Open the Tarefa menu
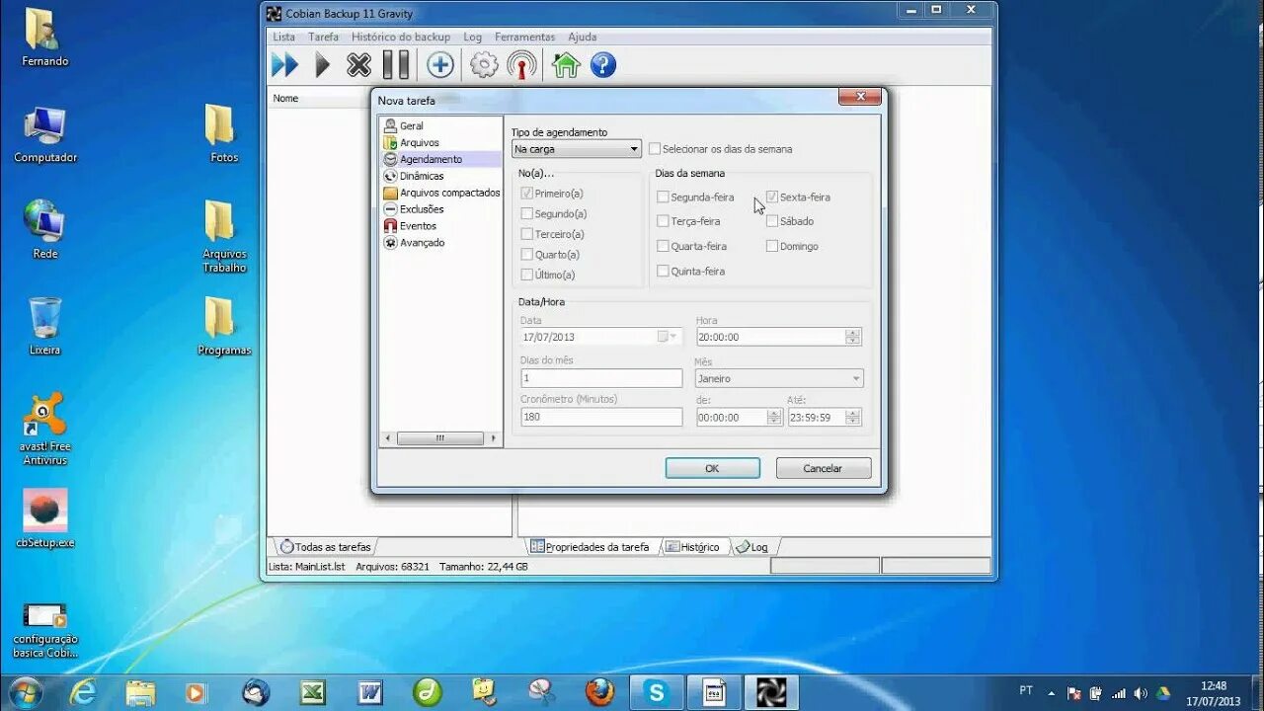 323,37
